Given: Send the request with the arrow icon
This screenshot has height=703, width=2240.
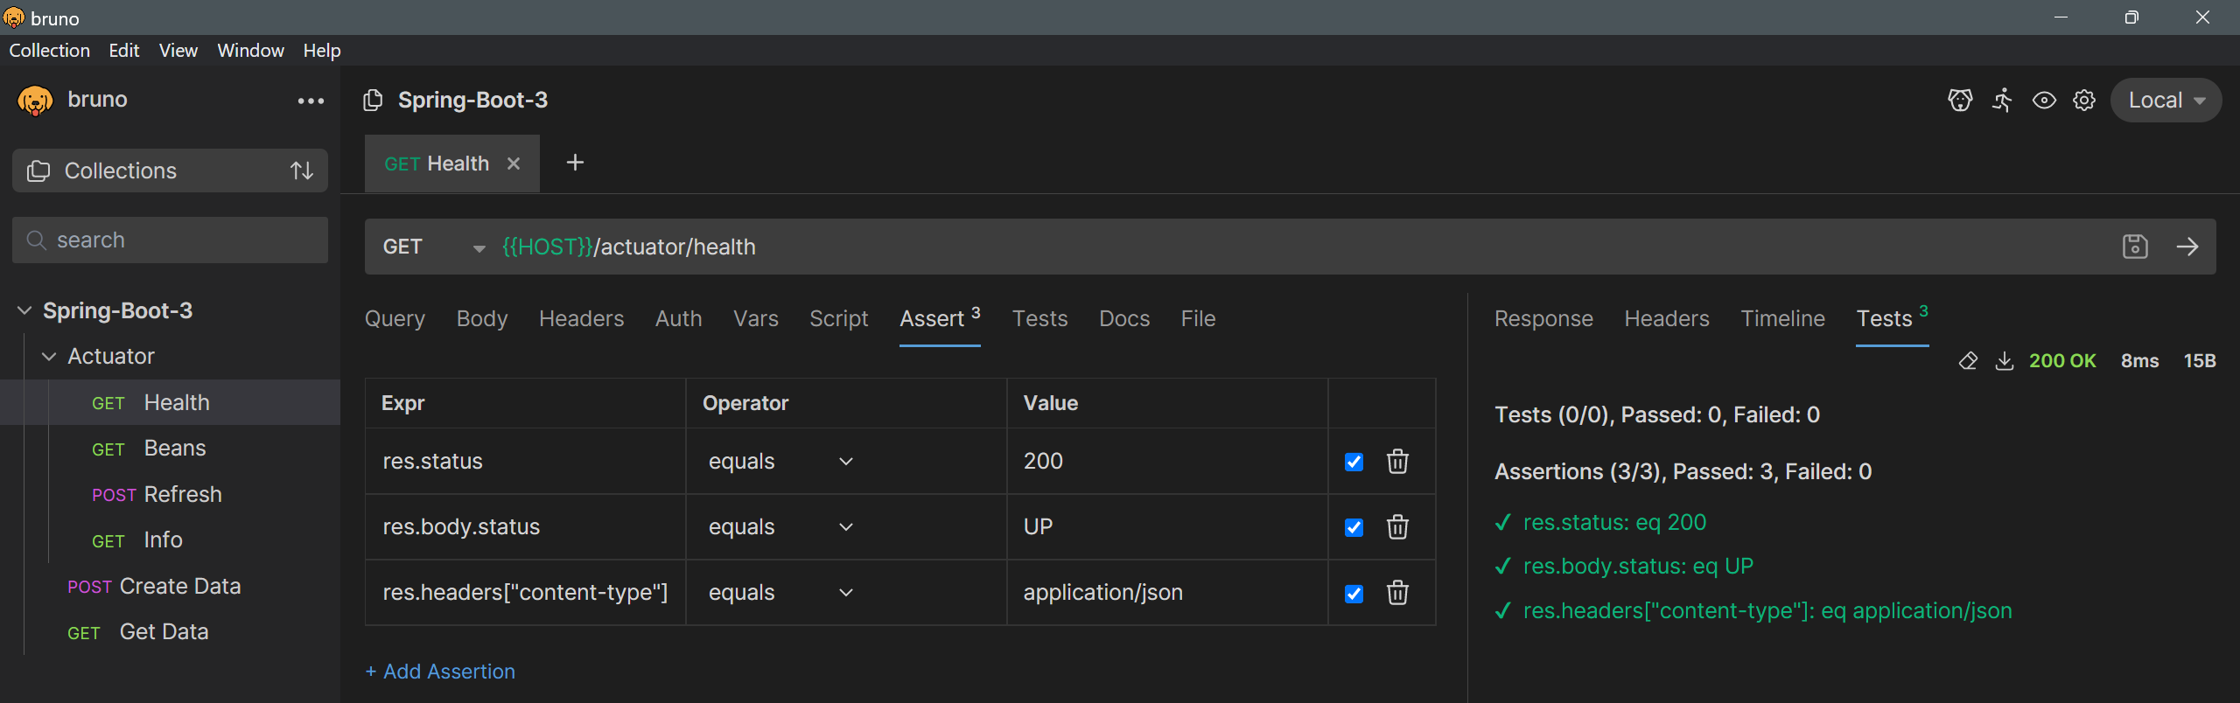Looking at the screenshot, I should tap(2187, 247).
